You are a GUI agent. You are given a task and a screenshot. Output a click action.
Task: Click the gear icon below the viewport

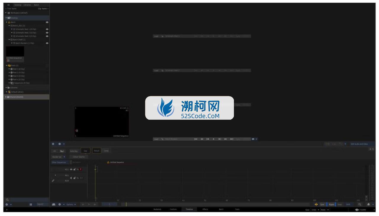[x=60, y=143]
